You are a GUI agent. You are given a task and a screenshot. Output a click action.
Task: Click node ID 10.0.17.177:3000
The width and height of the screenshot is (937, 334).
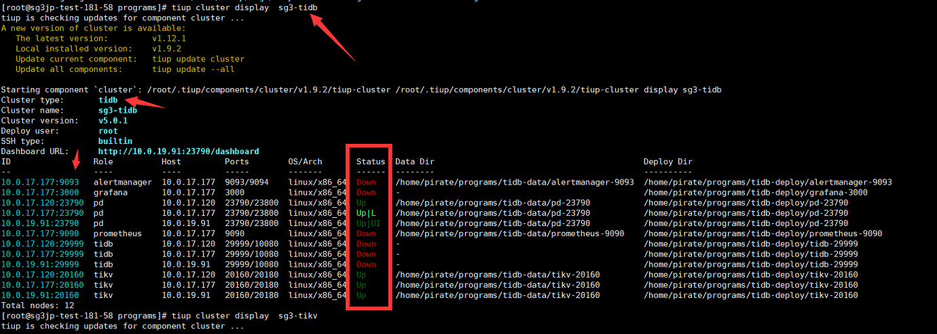(x=40, y=192)
